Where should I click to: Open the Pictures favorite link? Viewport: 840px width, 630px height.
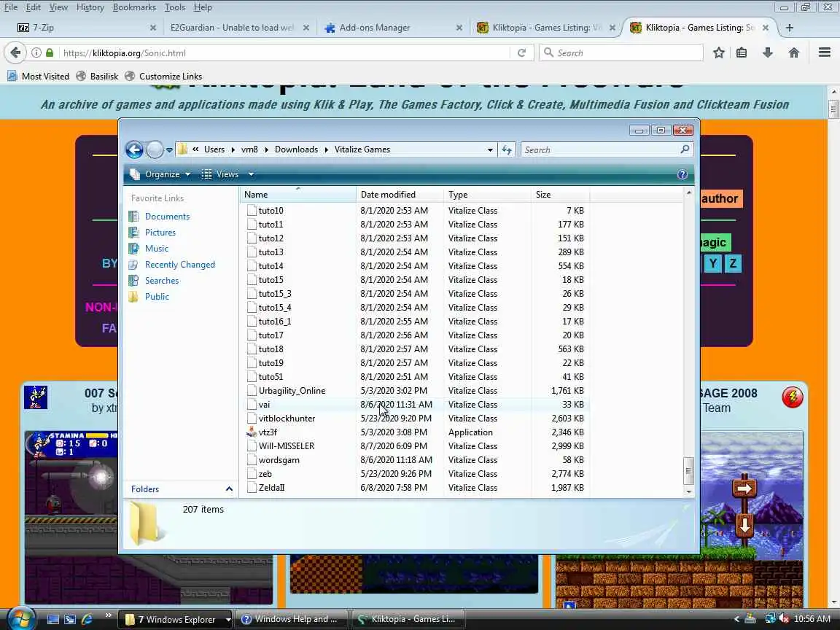160,233
